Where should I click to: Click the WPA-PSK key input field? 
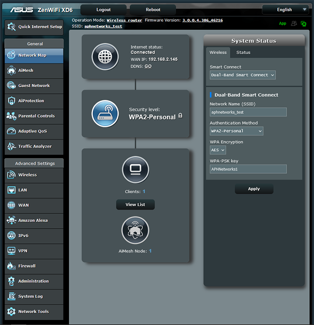click(248, 169)
